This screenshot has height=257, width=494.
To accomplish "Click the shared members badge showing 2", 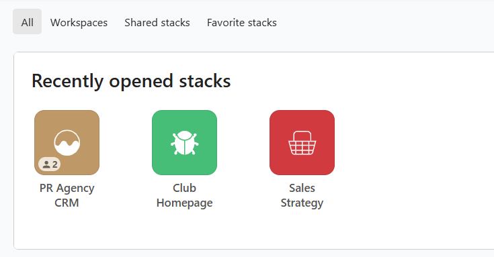I will coord(50,164).
